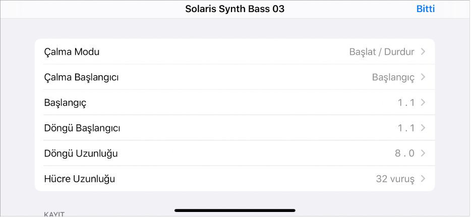Change the Çalma Başlangıcı value Başlangıç

tap(393, 78)
